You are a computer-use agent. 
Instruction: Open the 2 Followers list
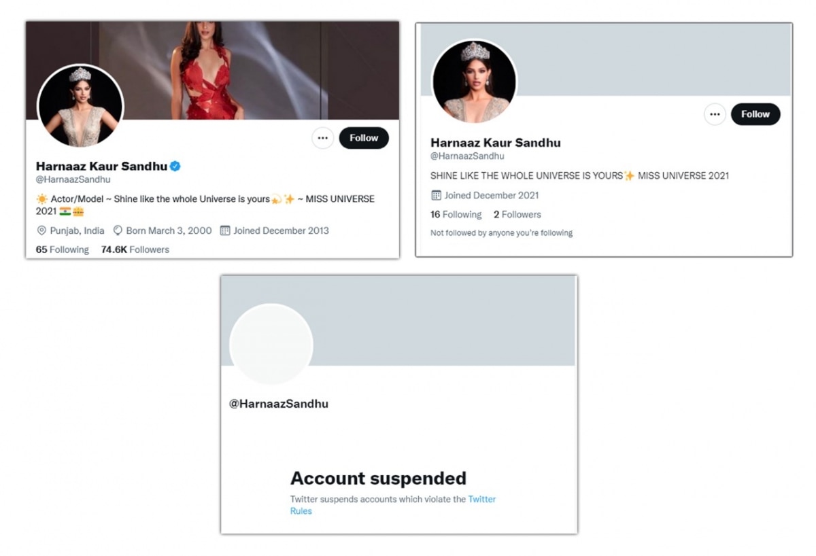517,214
